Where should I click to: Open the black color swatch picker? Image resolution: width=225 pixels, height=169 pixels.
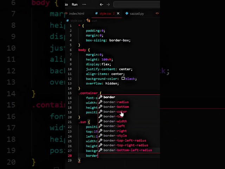point(123,78)
